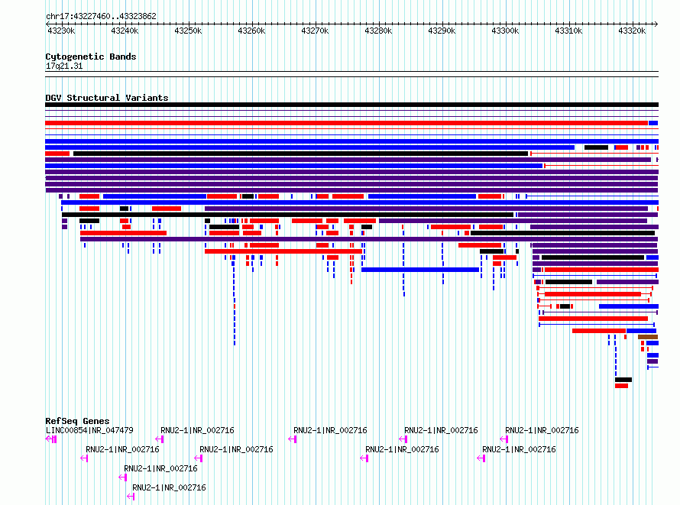The image size is (680, 505).
Task: Select the red variant bar spanning 43255k to 43277k
Action: click(283, 251)
